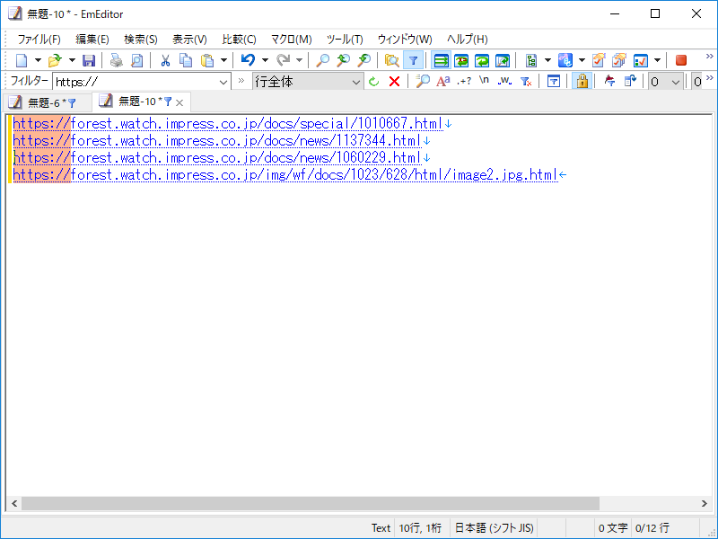Image resolution: width=718 pixels, height=539 pixels.
Task: Open the 行全体 match-mode dropdown
Action: tap(357, 81)
